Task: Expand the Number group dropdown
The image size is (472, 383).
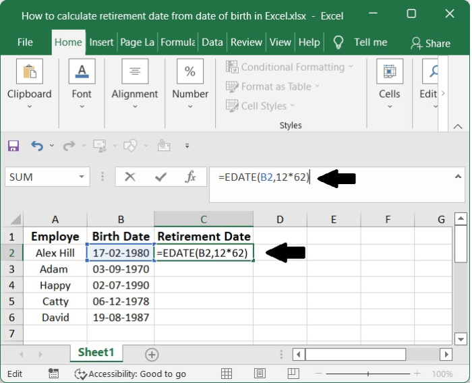Action: click(x=190, y=106)
